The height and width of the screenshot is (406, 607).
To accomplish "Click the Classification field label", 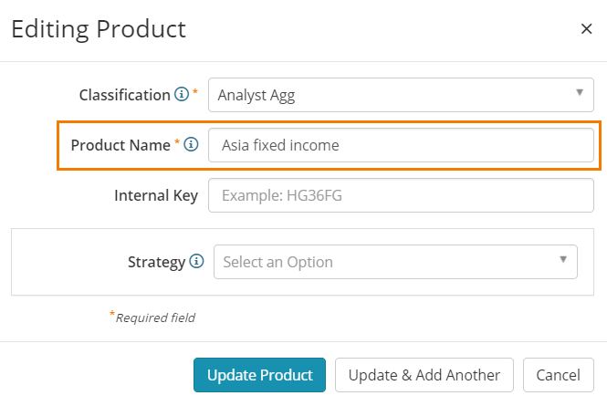I will tap(125, 95).
